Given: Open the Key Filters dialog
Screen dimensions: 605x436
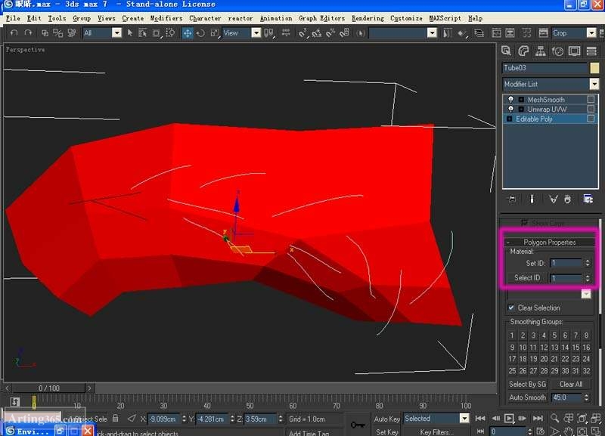Looking at the screenshot, I should click(x=437, y=432).
